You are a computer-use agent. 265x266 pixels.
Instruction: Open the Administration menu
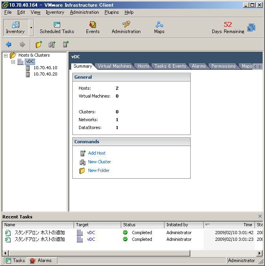point(85,12)
